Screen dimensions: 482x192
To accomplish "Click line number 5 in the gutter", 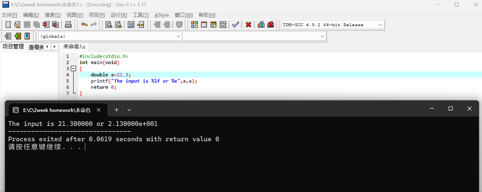I will (67, 81).
